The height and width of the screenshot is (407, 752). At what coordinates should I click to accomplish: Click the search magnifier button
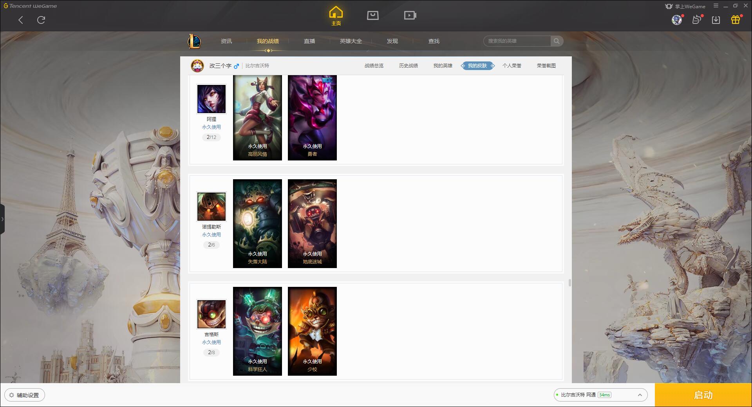557,41
